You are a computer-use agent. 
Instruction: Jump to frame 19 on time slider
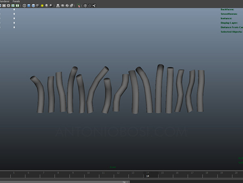[222, 173]
